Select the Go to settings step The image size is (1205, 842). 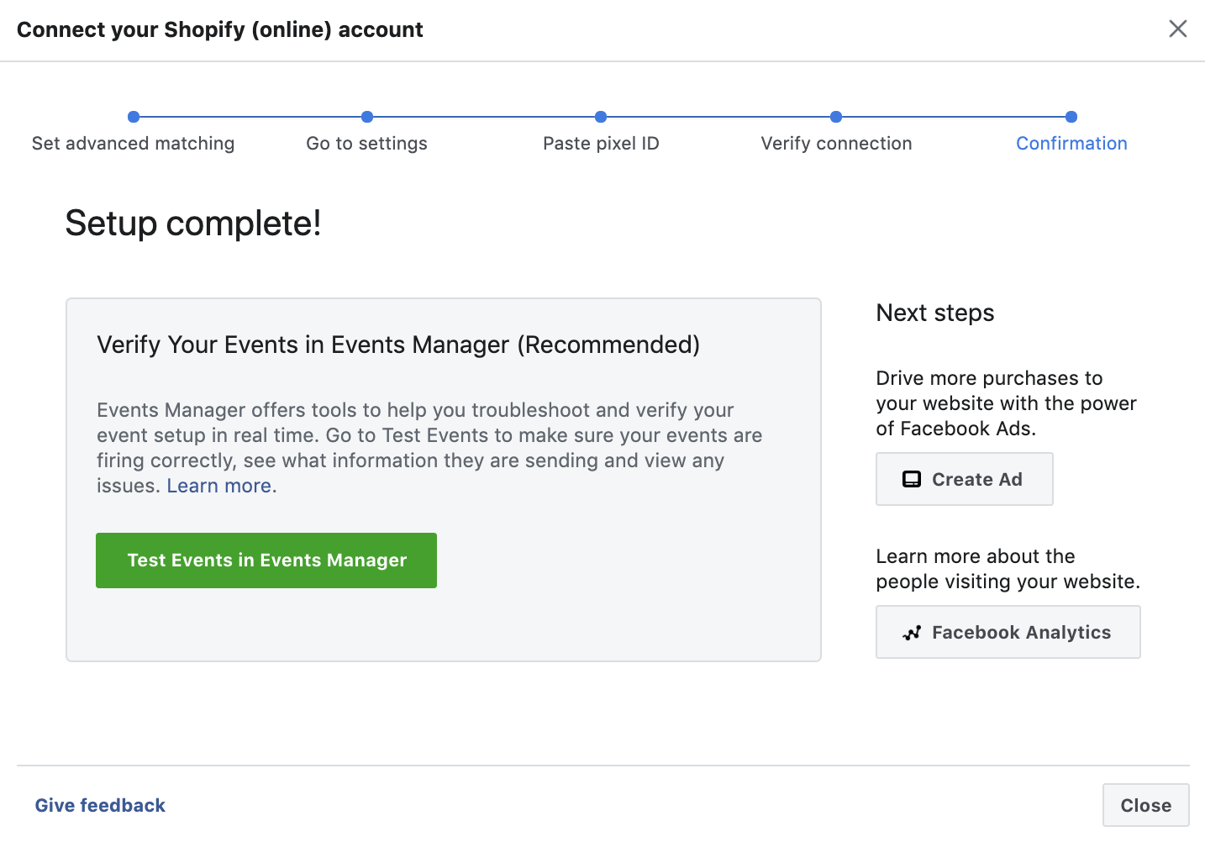click(x=366, y=144)
